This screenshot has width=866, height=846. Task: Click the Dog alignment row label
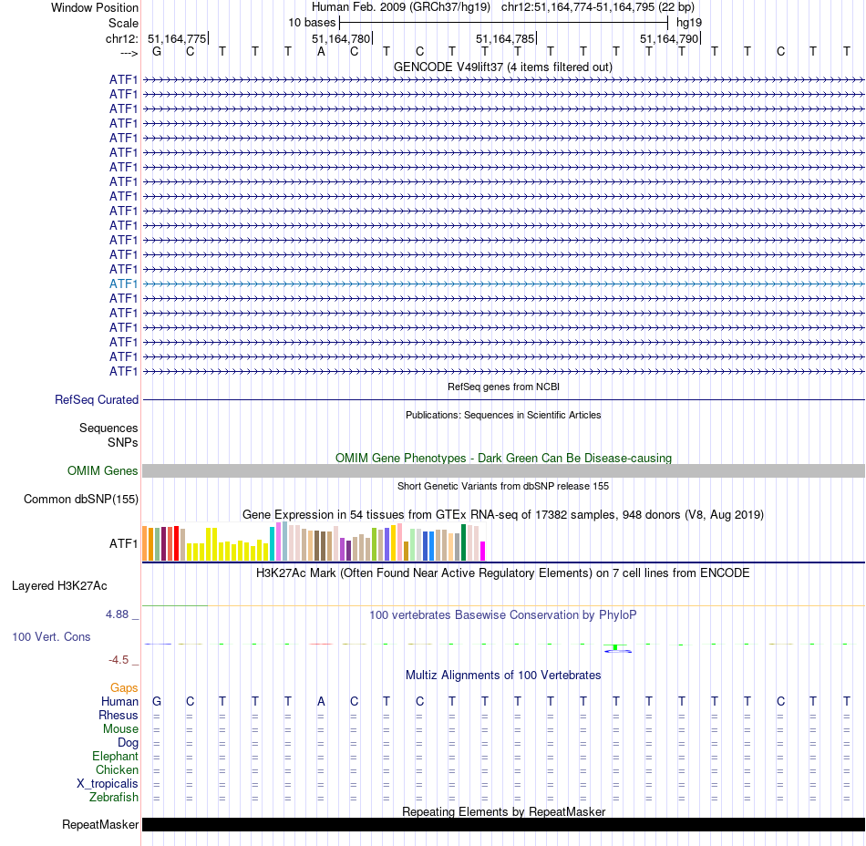pyautogui.click(x=128, y=743)
